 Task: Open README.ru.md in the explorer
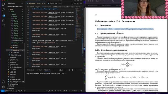pyautogui.click(x=16, y=55)
